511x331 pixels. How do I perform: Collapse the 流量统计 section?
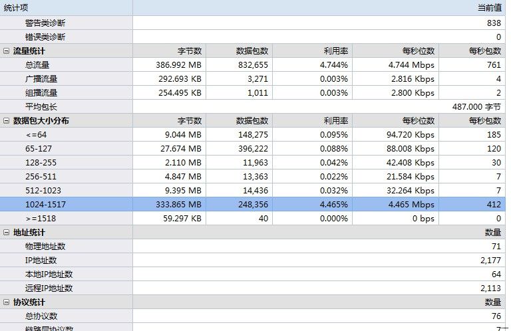click(x=7, y=51)
